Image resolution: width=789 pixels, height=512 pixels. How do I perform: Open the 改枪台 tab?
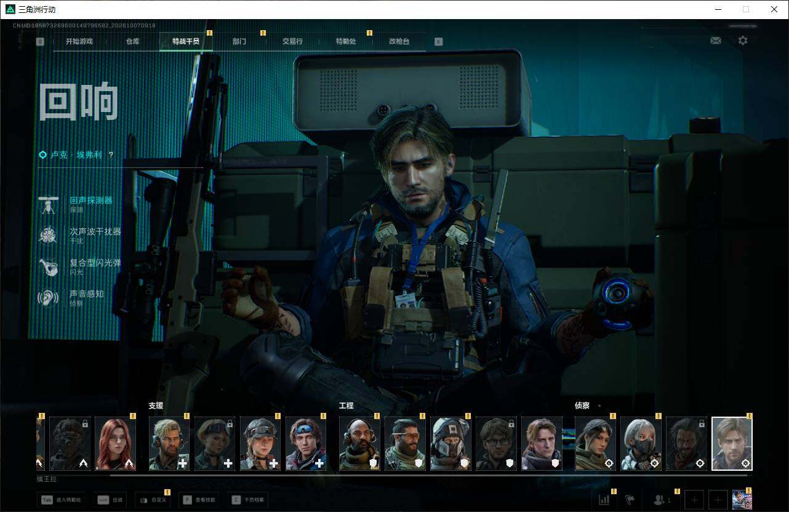[399, 42]
